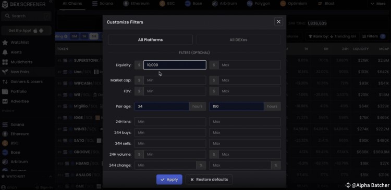
Task: Open the More chains dropdown
Action: tap(378, 4)
